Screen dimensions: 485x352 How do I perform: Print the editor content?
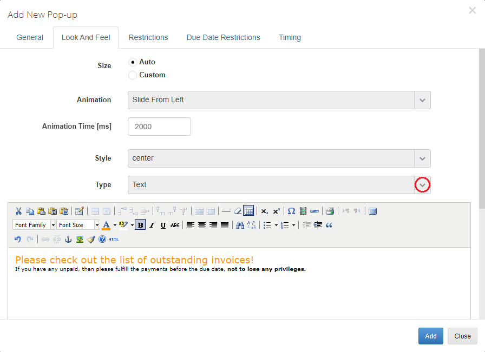[x=330, y=211]
